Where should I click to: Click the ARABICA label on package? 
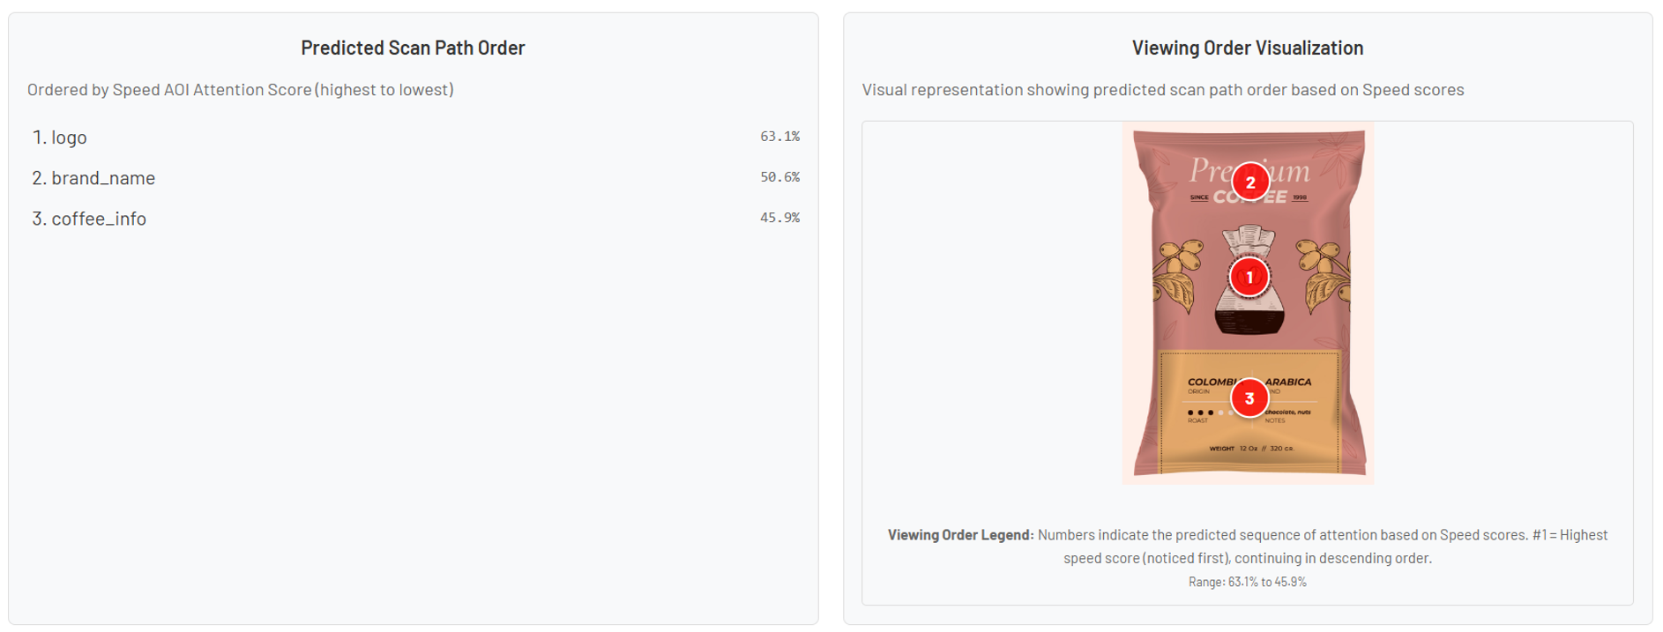point(1288,383)
